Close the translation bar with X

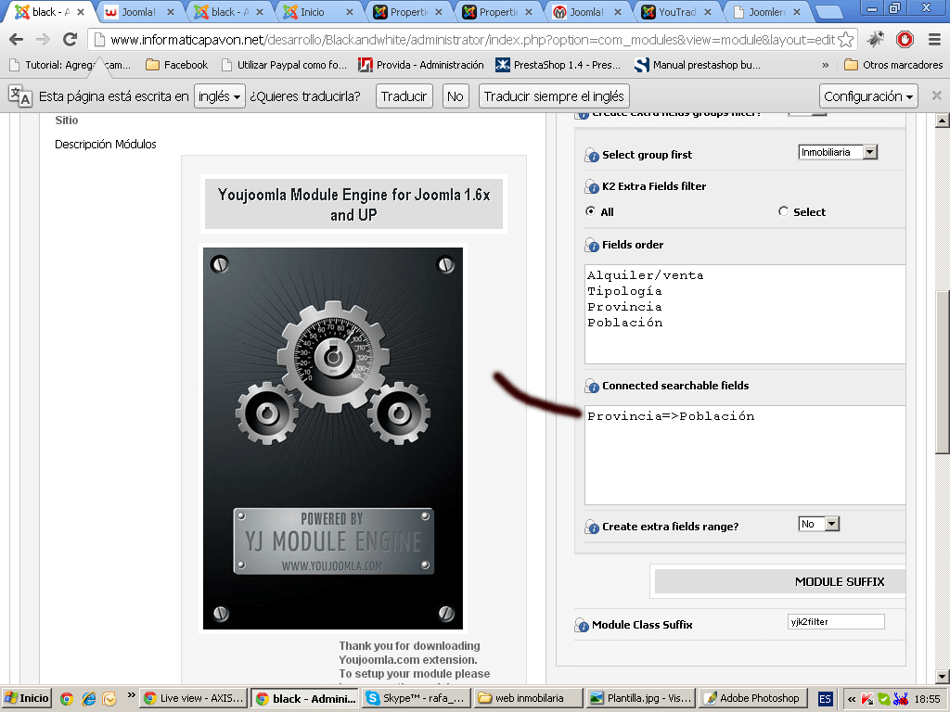[x=937, y=95]
